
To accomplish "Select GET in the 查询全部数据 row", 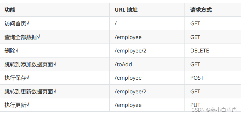I will pos(195,37).
